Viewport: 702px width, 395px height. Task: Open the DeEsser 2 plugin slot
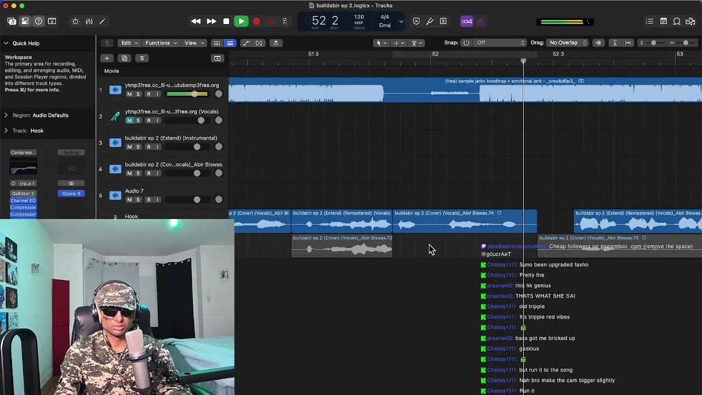23,194
